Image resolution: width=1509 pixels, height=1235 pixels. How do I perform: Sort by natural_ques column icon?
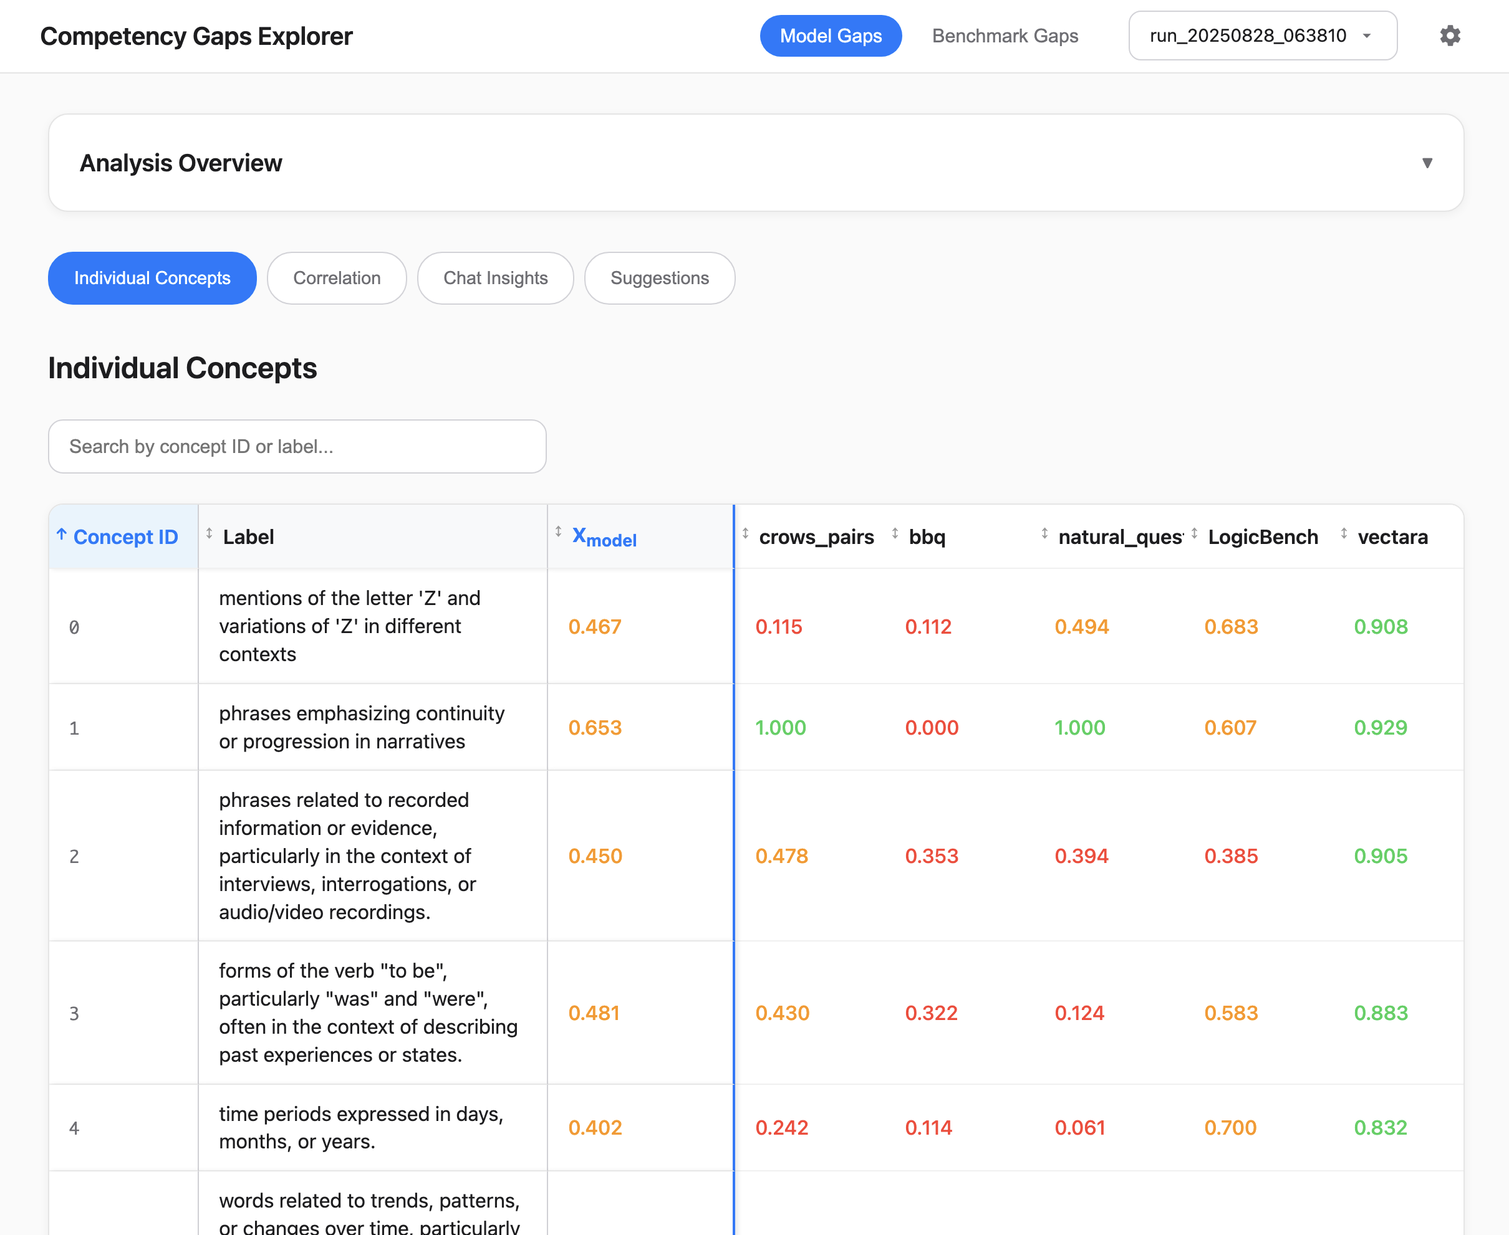coord(1044,533)
